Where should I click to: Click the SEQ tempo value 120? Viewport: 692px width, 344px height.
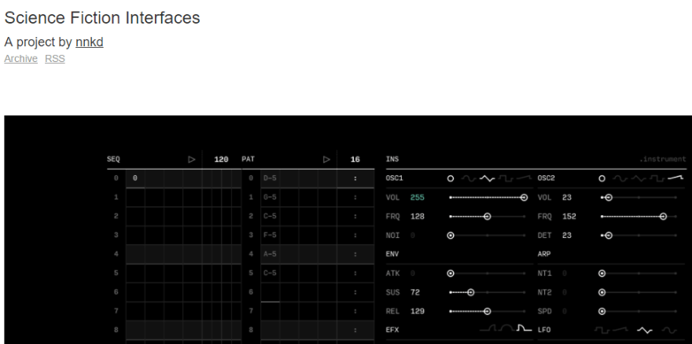(221, 159)
